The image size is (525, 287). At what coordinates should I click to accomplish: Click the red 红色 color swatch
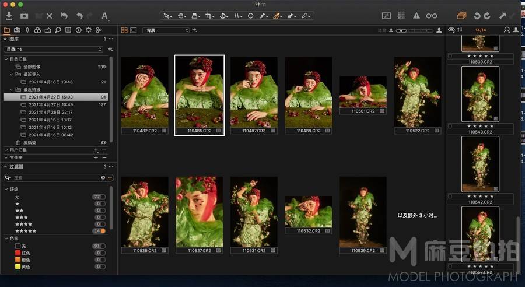(x=17, y=253)
